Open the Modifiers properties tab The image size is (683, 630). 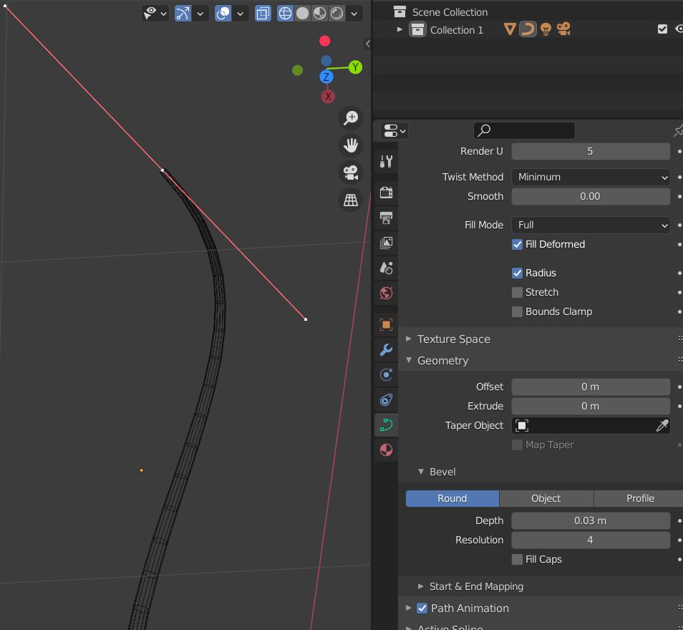point(387,350)
